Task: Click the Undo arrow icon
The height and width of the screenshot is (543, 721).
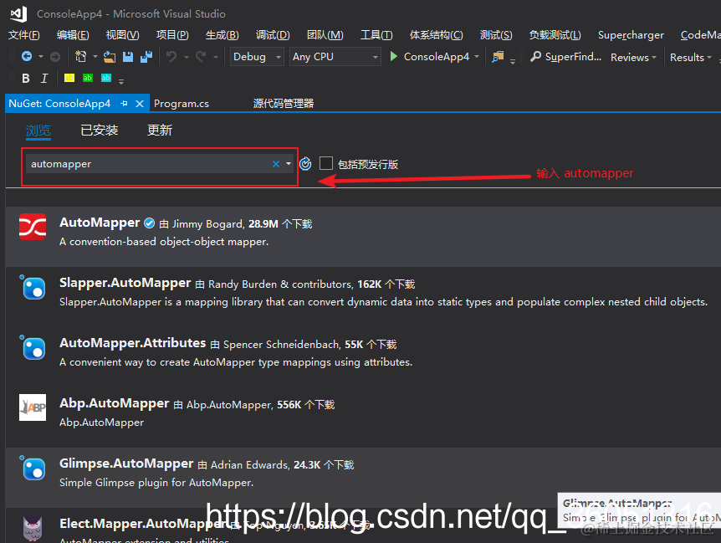Action: 171,57
